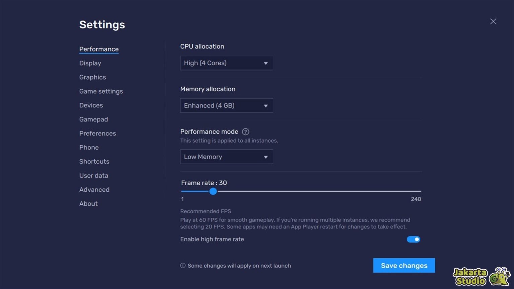View the User data section

(94, 175)
